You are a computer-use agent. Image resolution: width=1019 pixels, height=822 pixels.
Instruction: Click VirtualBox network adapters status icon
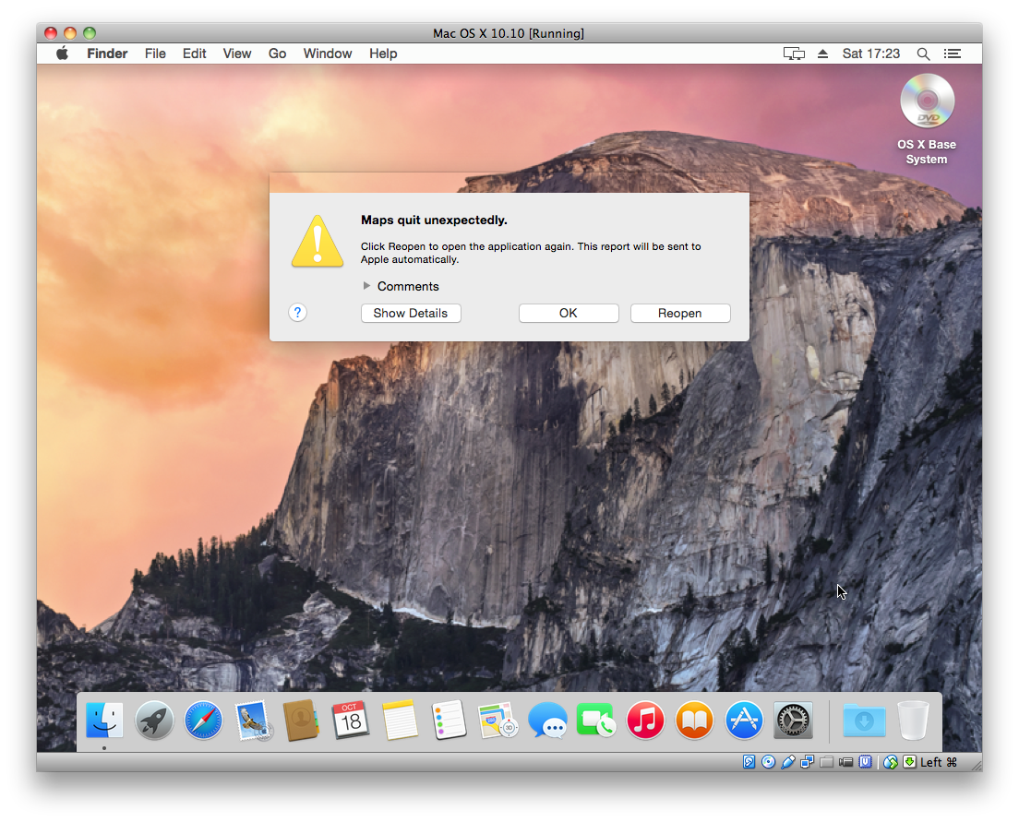pyautogui.click(x=807, y=761)
